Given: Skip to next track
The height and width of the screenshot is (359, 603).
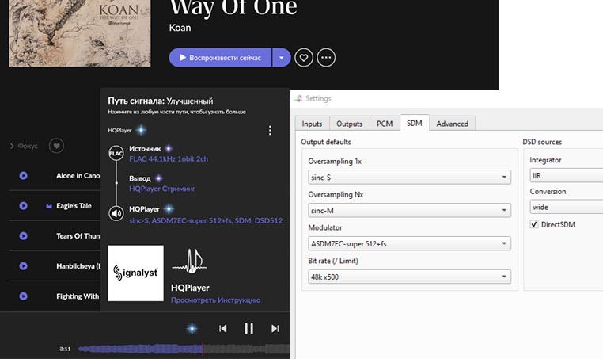Looking at the screenshot, I should 275,329.
